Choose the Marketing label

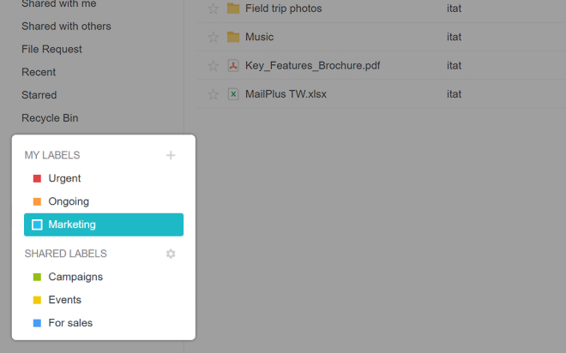(72, 224)
